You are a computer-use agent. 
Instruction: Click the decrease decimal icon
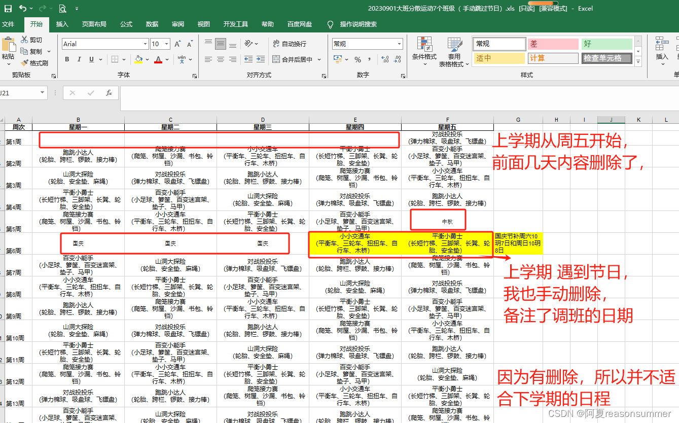[397, 59]
